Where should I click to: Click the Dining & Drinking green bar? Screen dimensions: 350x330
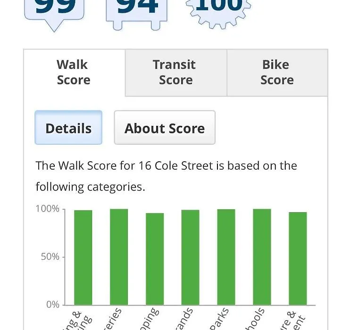[x=83, y=257]
